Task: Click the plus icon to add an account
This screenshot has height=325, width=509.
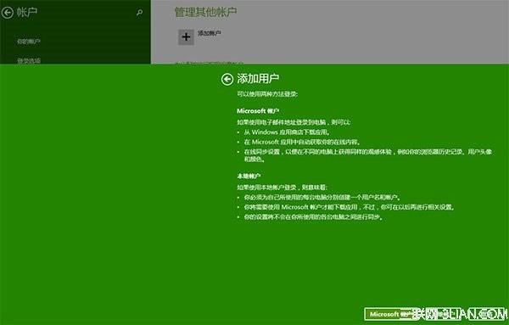Action: [x=186, y=37]
